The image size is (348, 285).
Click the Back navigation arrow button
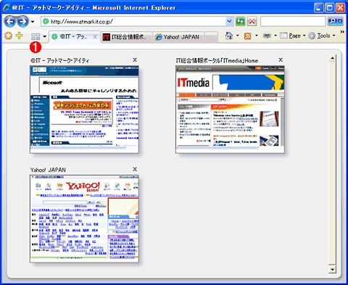click(9, 22)
